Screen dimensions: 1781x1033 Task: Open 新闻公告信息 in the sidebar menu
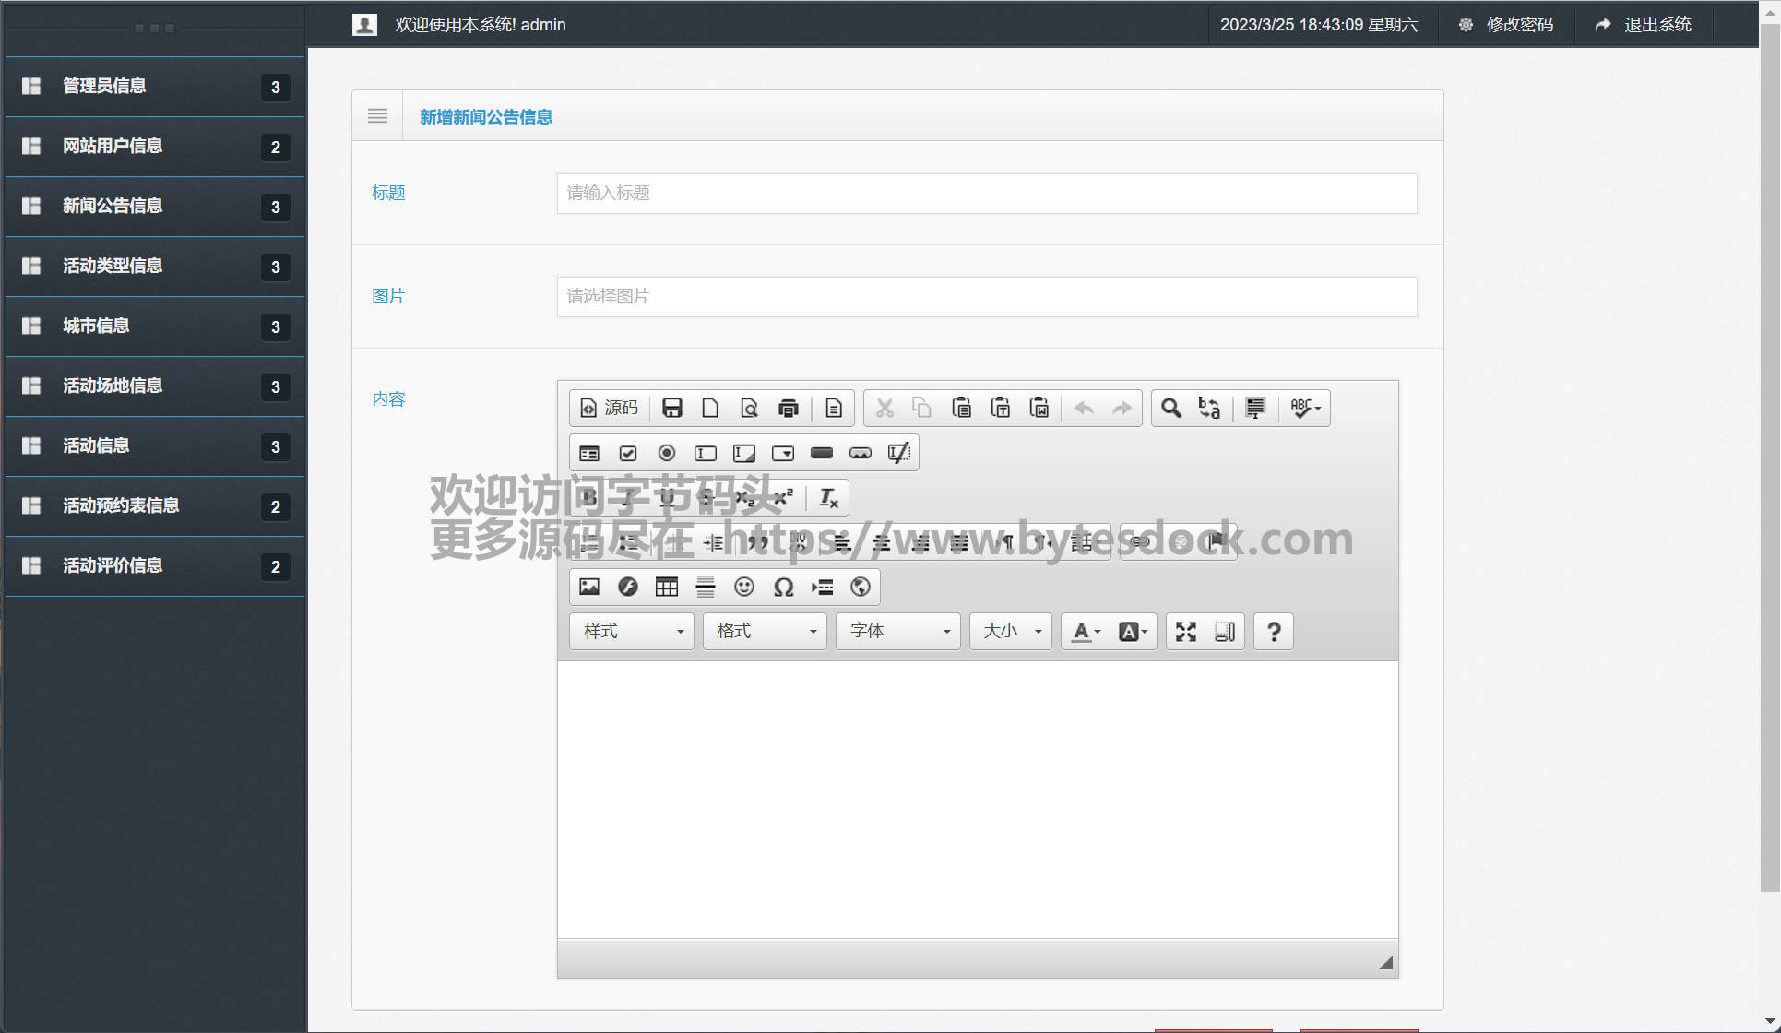tap(113, 206)
